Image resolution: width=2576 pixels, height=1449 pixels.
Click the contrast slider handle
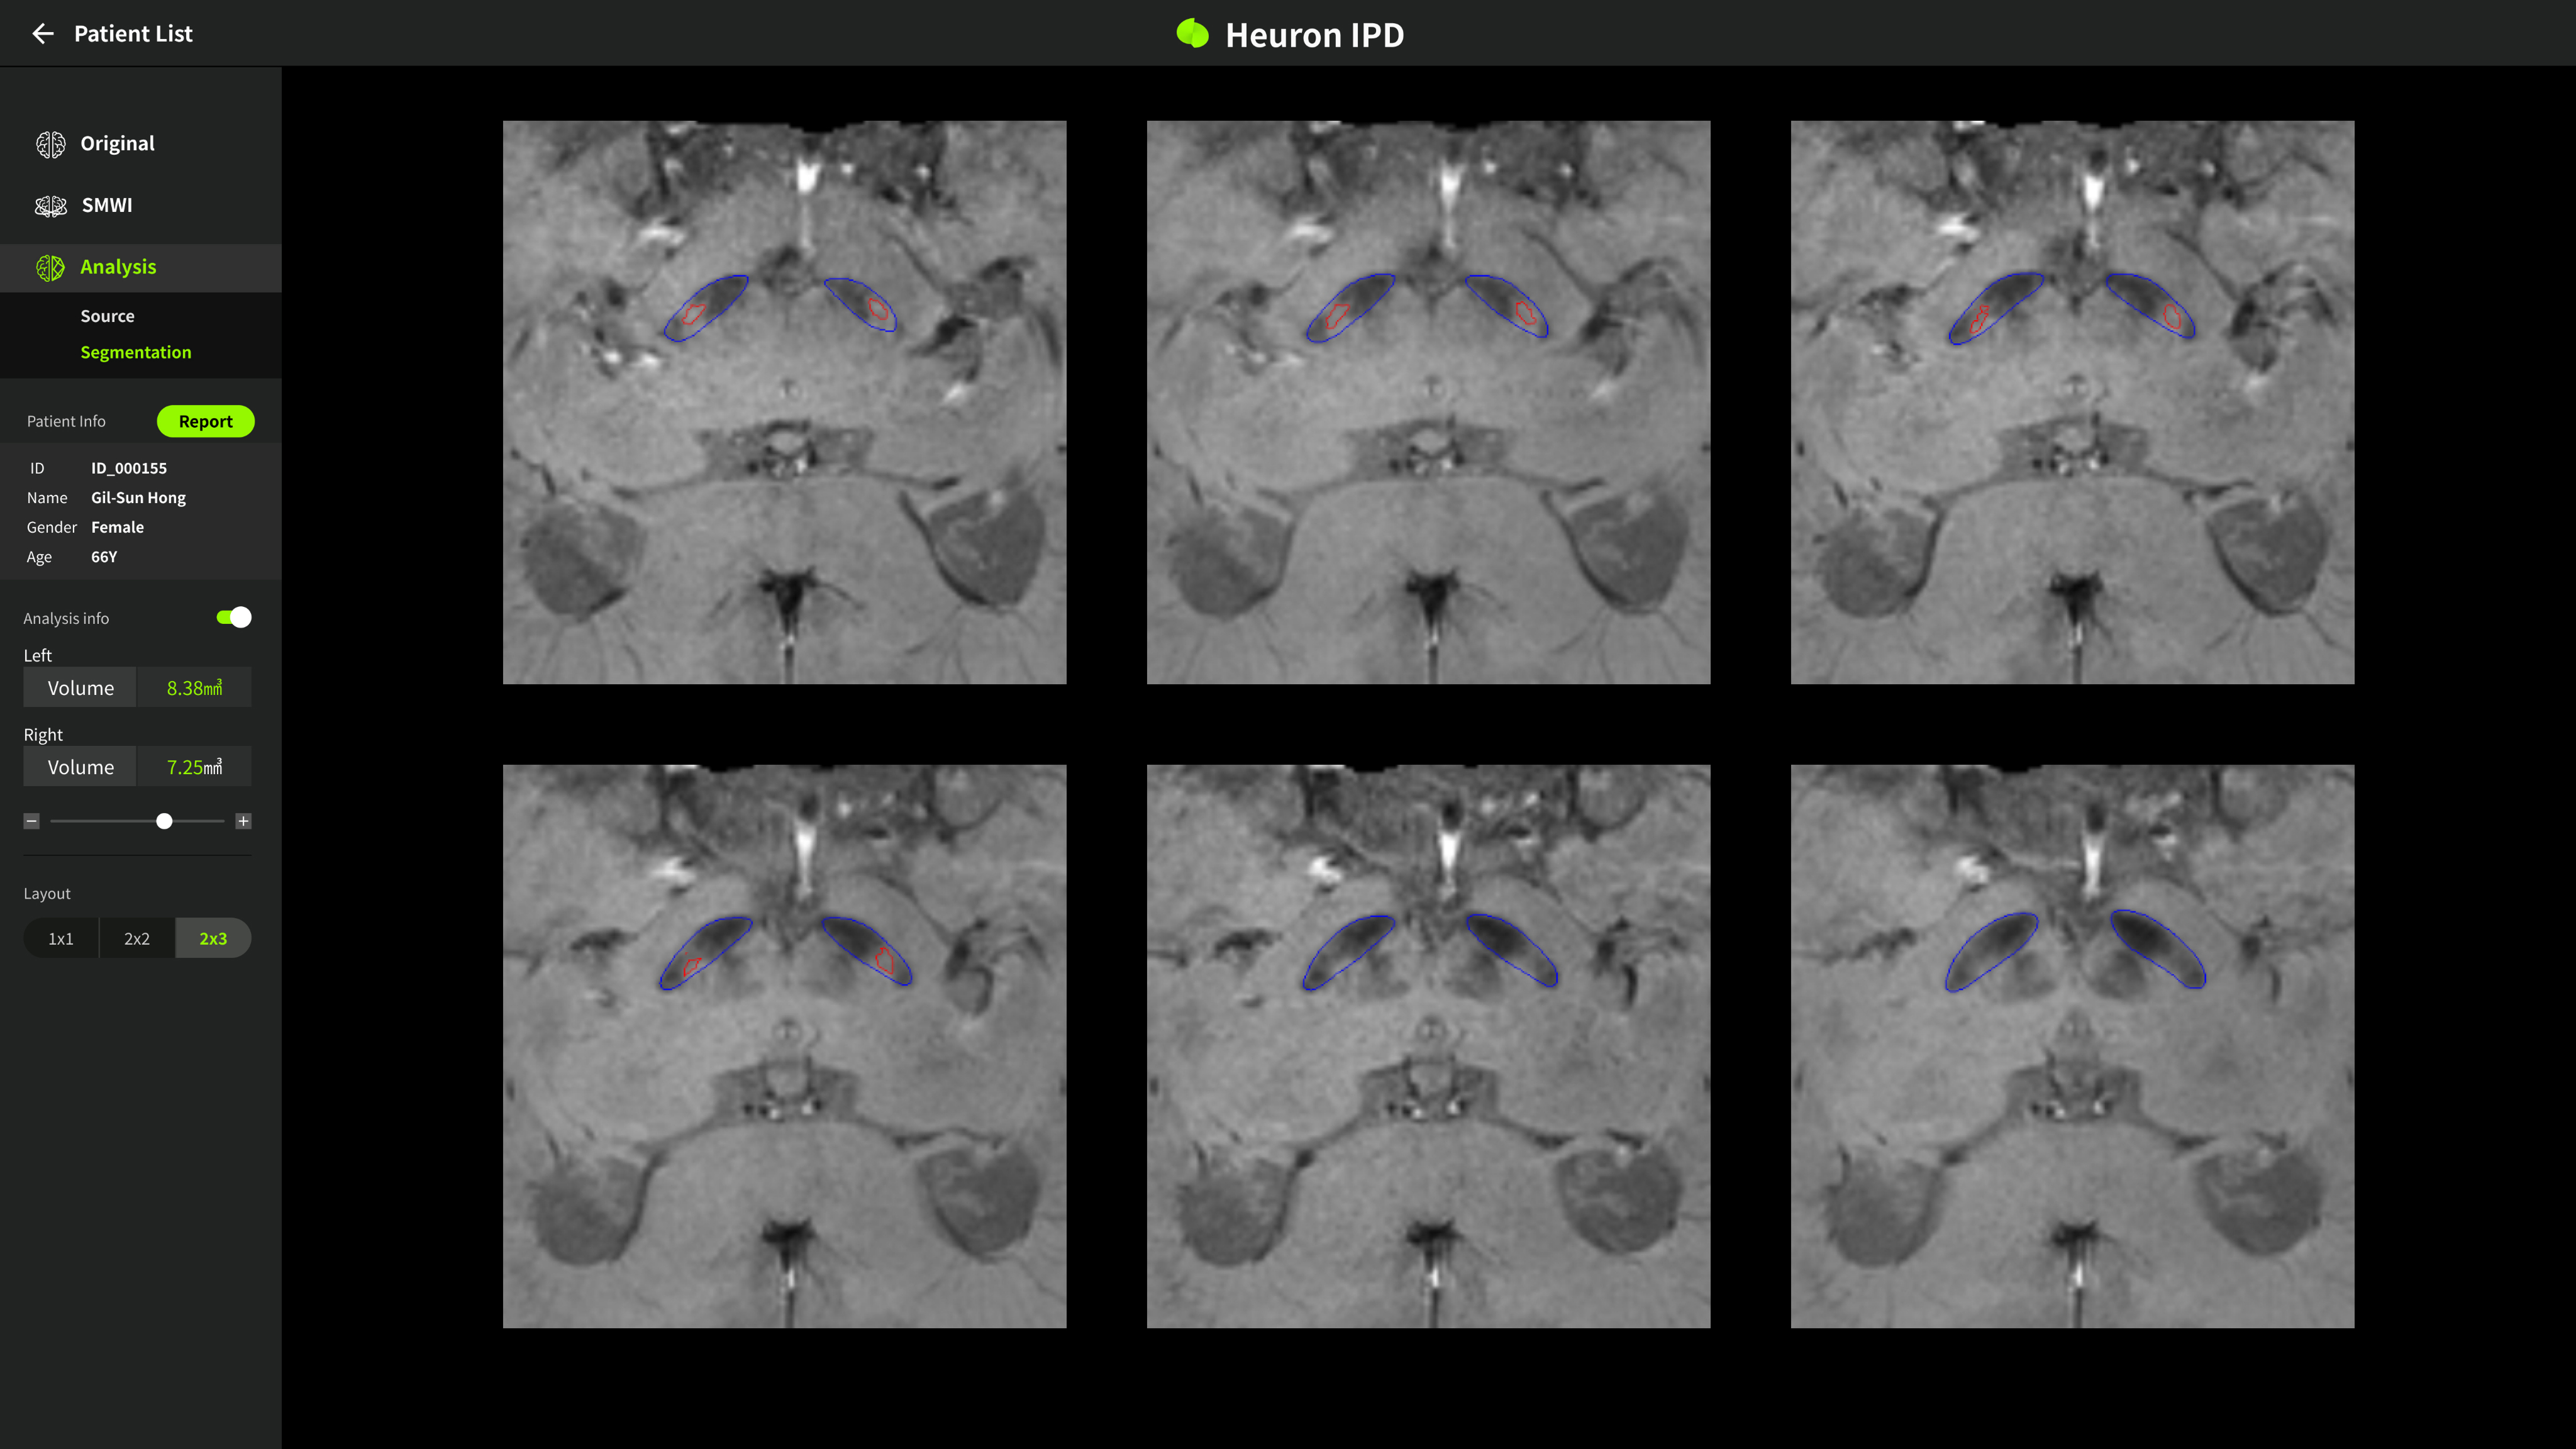pyautogui.click(x=164, y=821)
